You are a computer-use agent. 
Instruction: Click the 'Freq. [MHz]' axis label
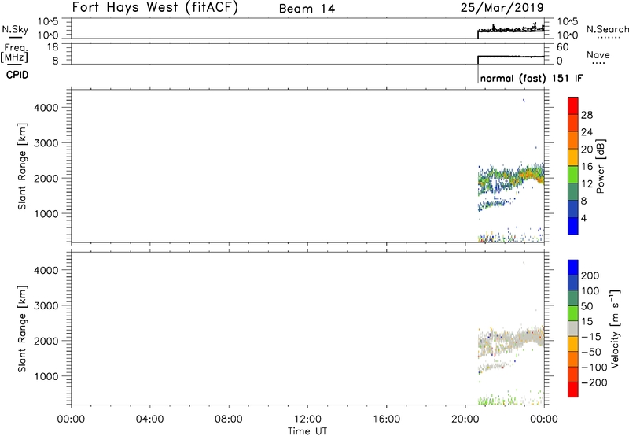click(15, 54)
